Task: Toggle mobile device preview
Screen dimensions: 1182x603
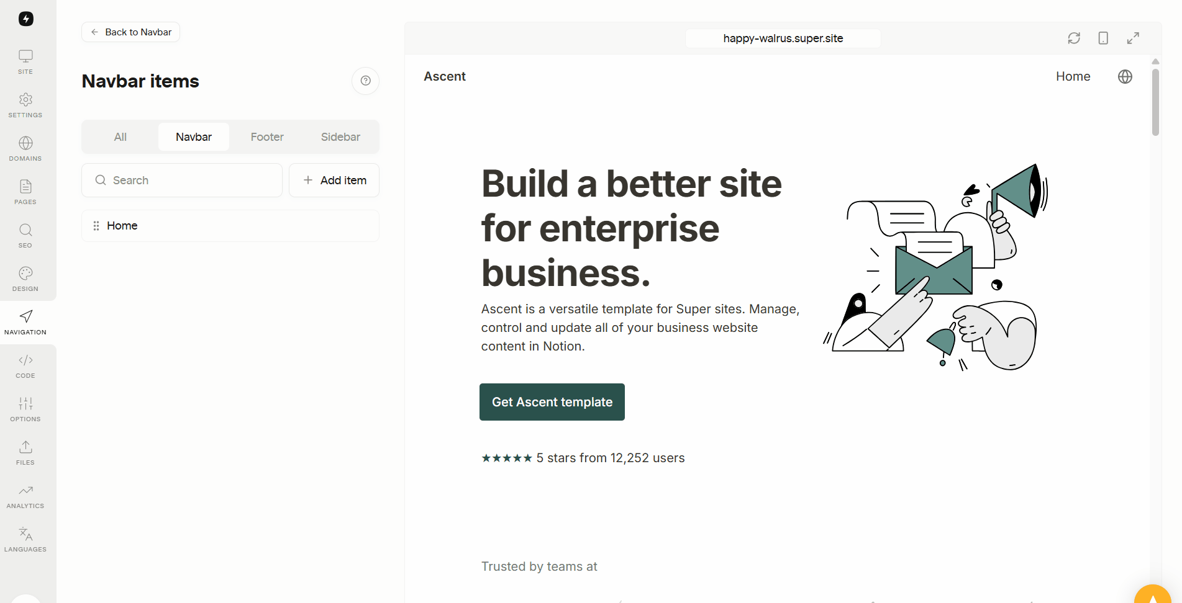Action: coord(1103,38)
